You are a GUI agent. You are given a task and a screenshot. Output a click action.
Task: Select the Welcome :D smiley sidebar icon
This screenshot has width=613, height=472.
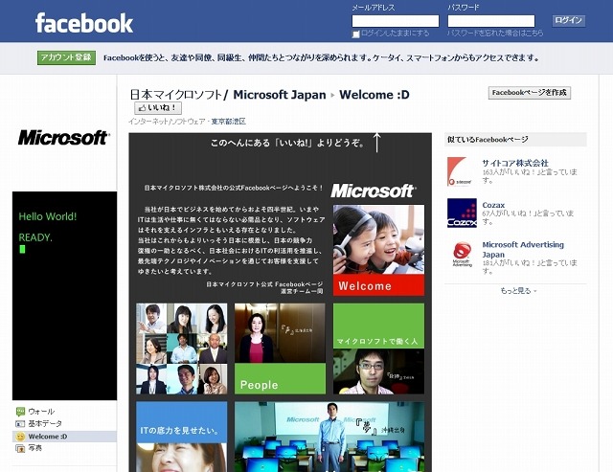[x=20, y=437]
